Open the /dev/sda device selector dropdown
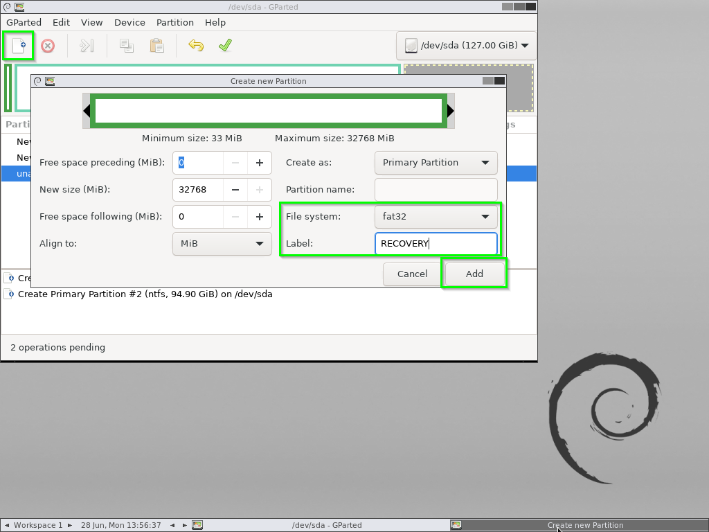The image size is (709, 532). point(466,45)
